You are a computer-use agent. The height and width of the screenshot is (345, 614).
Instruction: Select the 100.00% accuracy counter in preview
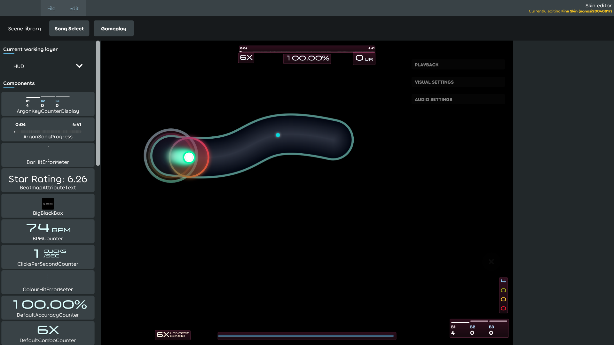pyautogui.click(x=307, y=58)
